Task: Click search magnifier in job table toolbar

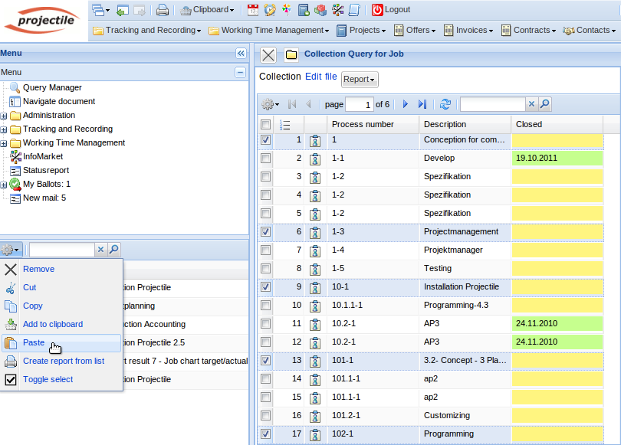Action: point(544,104)
